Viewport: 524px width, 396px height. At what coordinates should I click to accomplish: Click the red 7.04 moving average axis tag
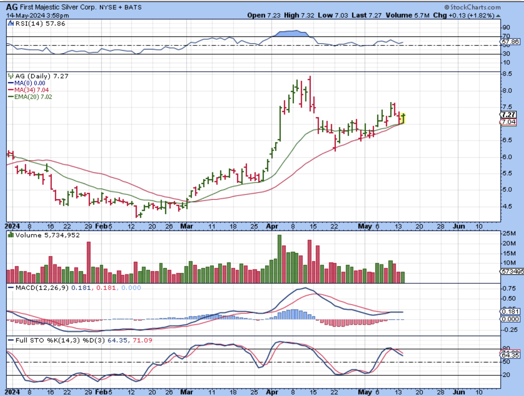[508, 122]
